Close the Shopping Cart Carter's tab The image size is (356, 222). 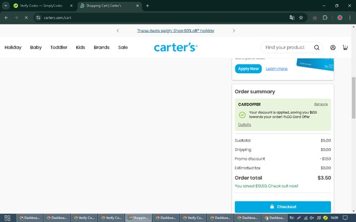(x=137, y=6)
